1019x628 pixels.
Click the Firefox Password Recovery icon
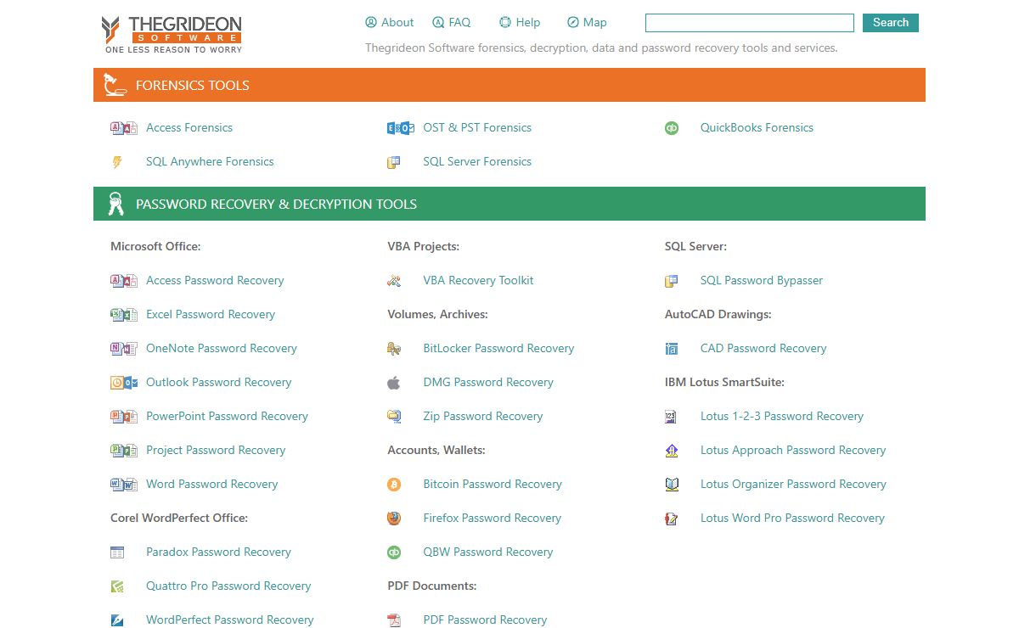point(394,519)
